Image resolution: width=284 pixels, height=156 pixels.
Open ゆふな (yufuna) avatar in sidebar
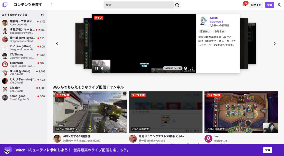tap(5, 73)
